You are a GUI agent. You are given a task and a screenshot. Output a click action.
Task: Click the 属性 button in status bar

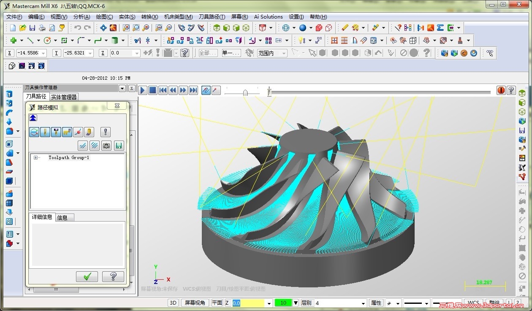point(376,303)
